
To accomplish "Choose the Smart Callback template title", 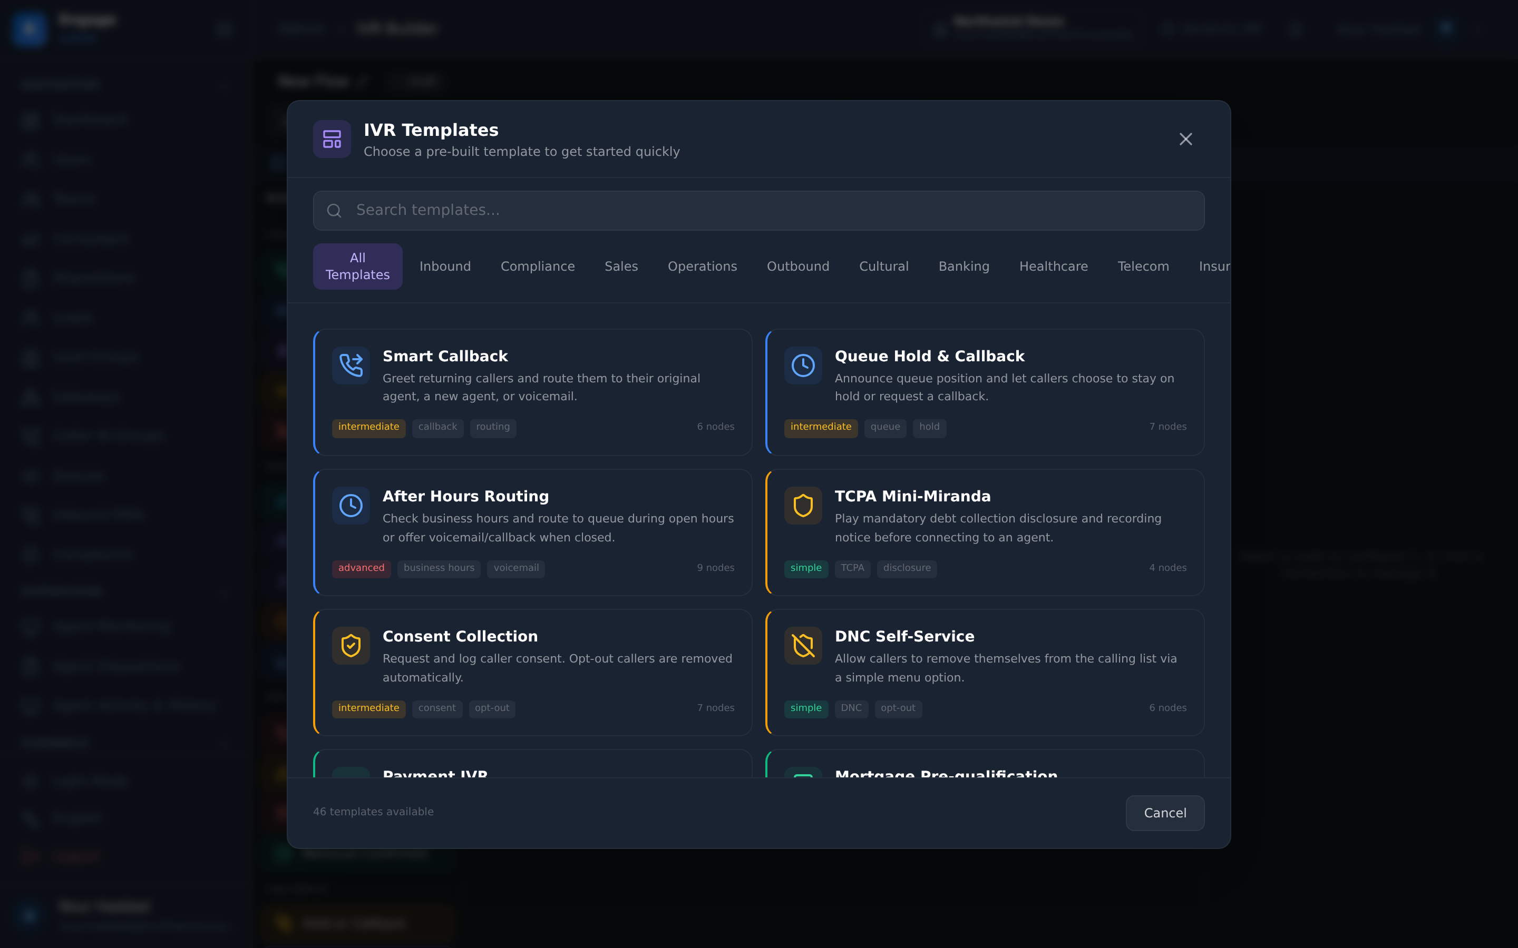I will pyautogui.click(x=445, y=356).
